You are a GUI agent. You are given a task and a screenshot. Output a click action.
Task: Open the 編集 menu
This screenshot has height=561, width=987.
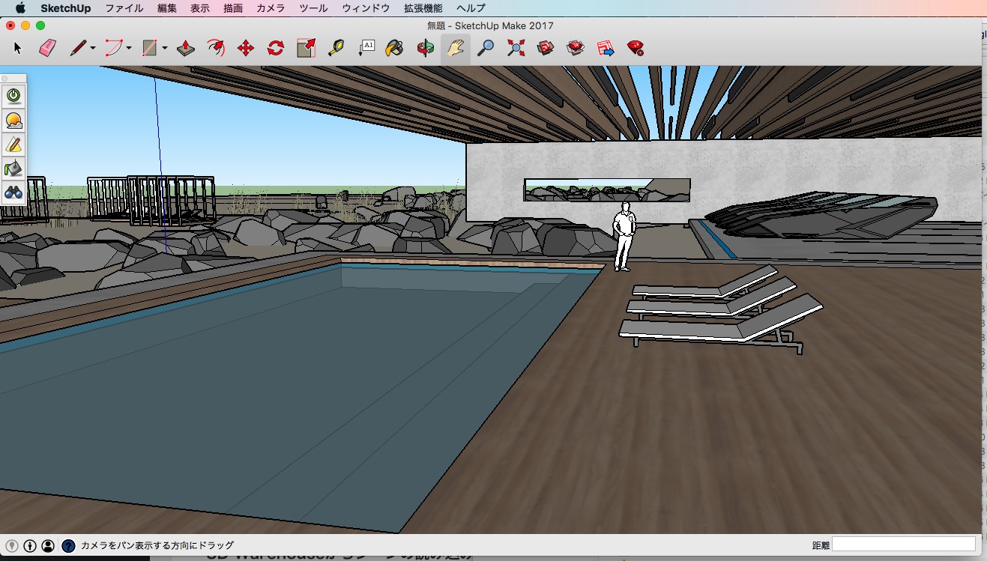point(167,8)
